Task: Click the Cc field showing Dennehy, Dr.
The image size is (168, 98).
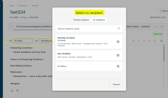Action: (46, 41)
